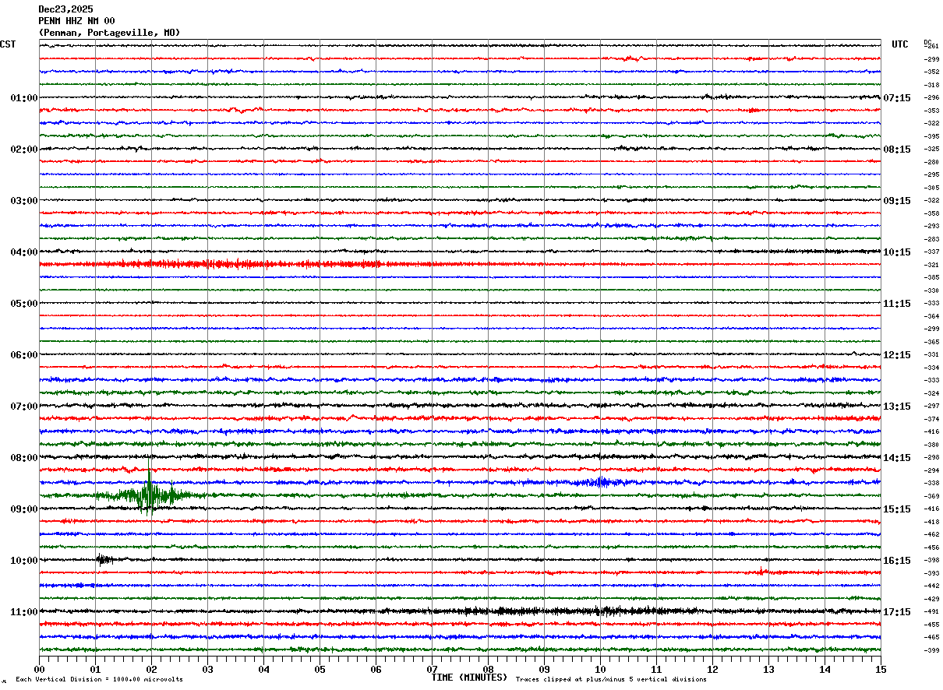Click the DC offset value "-352"
The width and height of the screenshot is (943, 690).
pos(932,72)
